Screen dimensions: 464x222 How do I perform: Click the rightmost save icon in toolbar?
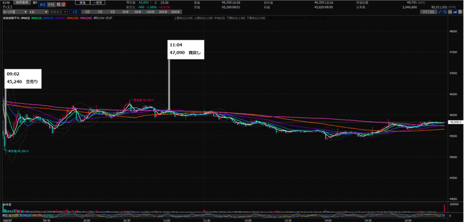tap(460, 12)
